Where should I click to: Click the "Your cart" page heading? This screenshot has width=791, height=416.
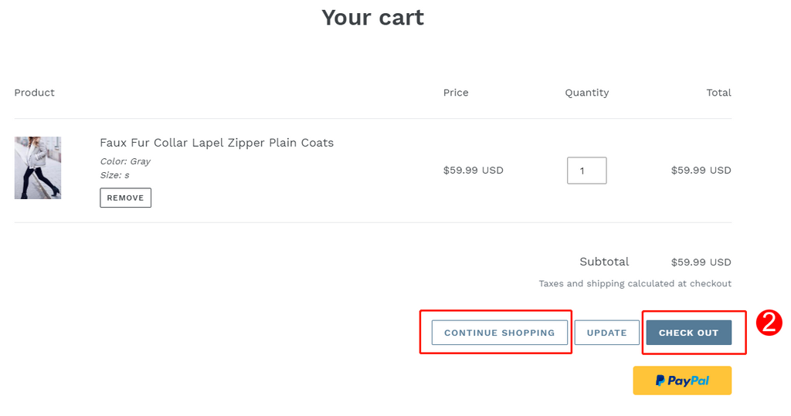click(373, 18)
